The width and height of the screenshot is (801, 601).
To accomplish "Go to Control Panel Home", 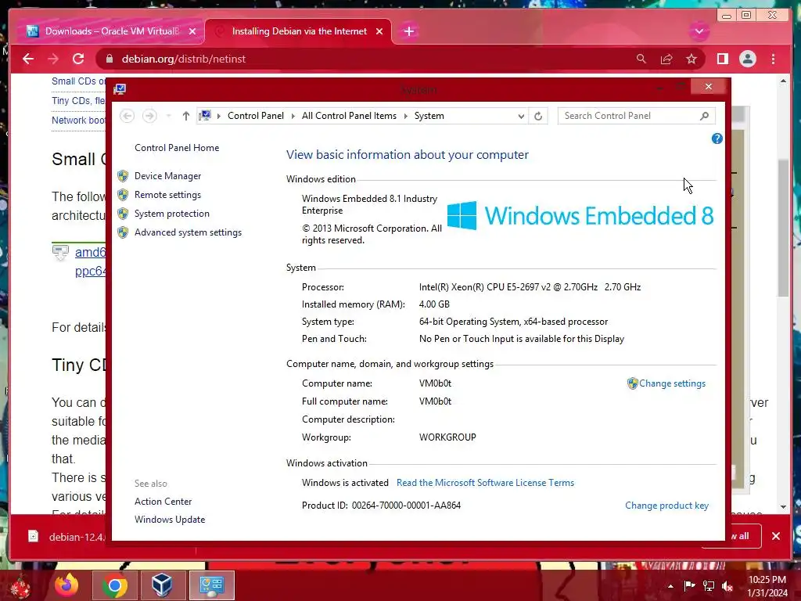I will 177,148.
